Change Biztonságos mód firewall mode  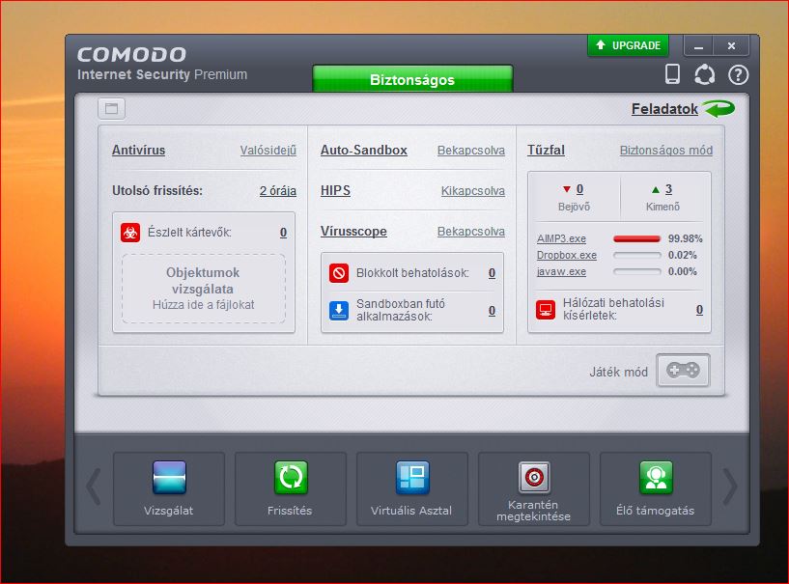(666, 150)
